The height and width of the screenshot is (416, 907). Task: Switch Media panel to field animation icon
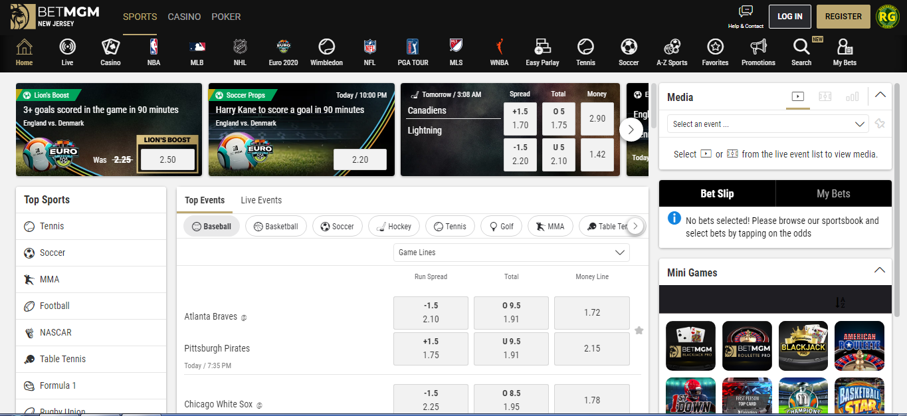coord(825,97)
